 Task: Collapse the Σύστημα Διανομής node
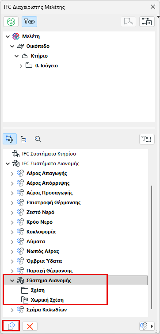pyautogui.click(x=12, y=281)
